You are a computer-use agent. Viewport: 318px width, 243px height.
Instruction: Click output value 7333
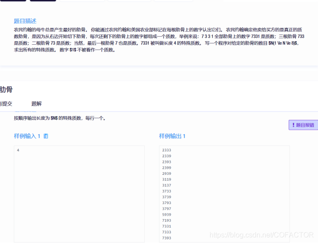(x=167, y=232)
